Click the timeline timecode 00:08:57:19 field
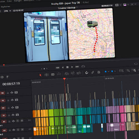139x139 pixels. [11, 84]
